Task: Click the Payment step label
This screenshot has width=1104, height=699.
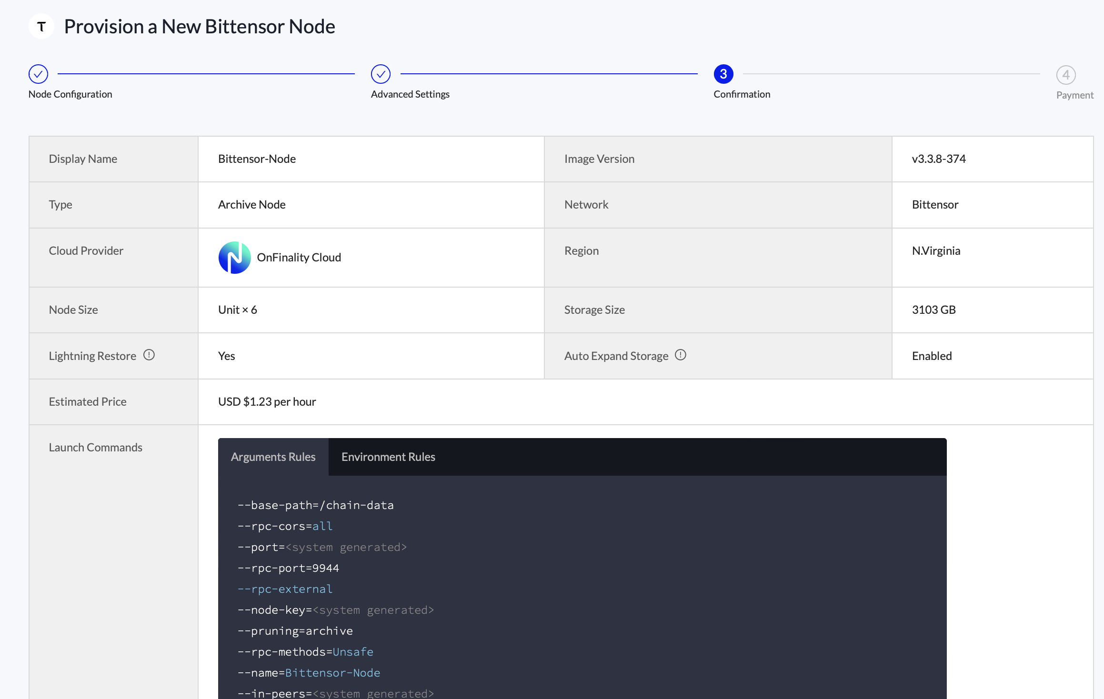Action: 1074,94
